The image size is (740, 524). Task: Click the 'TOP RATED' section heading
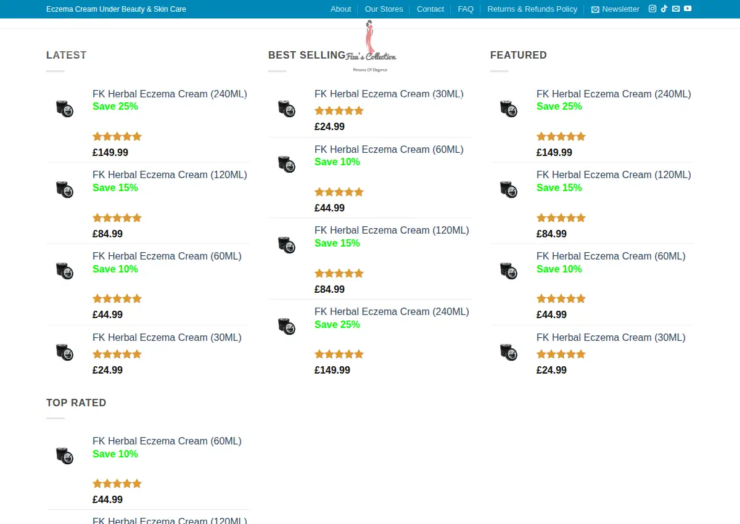click(76, 403)
